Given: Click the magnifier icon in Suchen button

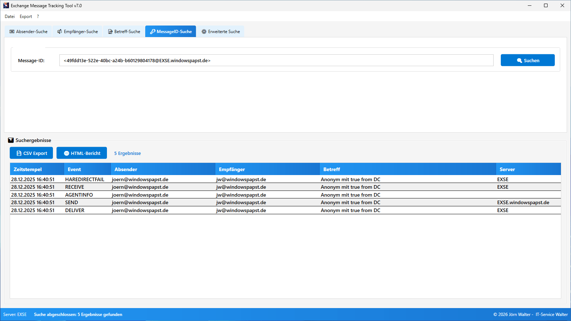Looking at the screenshot, I should (520, 60).
